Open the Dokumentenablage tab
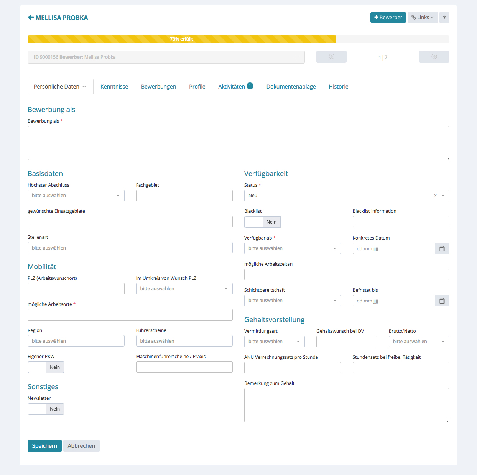This screenshot has height=475, width=477. [x=291, y=87]
